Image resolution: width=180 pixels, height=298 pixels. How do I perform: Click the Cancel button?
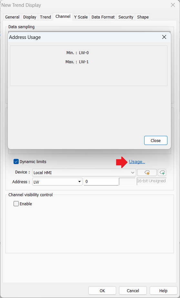tap(133, 291)
